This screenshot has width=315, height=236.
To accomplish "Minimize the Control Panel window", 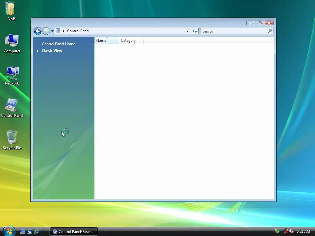I will click(250, 23).
